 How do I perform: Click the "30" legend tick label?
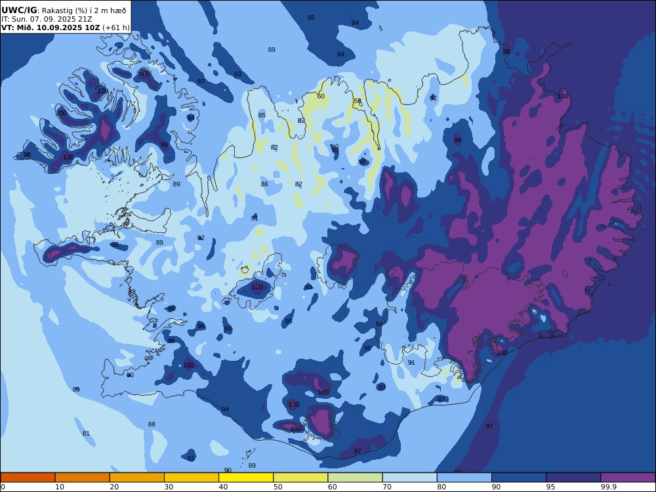[169, 487]
